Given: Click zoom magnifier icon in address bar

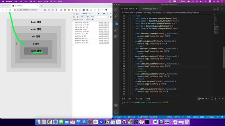Looking at the screenshot, I should [49, 10].
